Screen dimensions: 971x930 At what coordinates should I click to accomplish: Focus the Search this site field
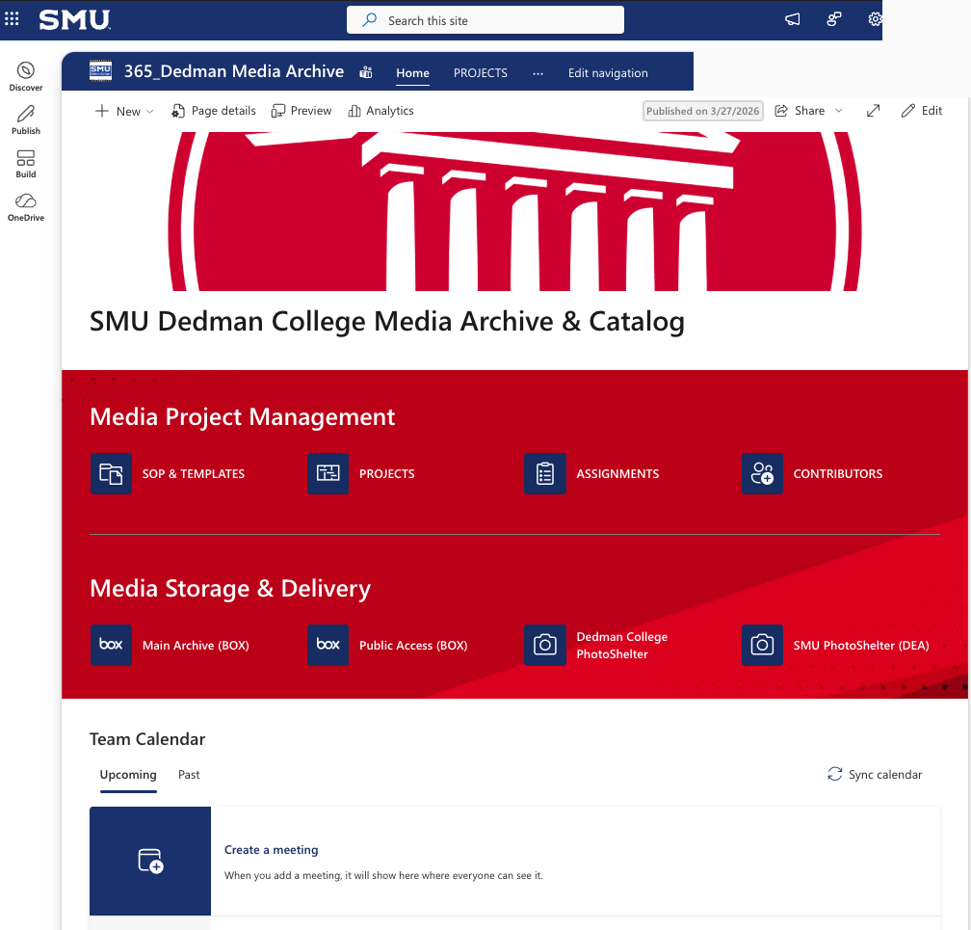point(485,20)
